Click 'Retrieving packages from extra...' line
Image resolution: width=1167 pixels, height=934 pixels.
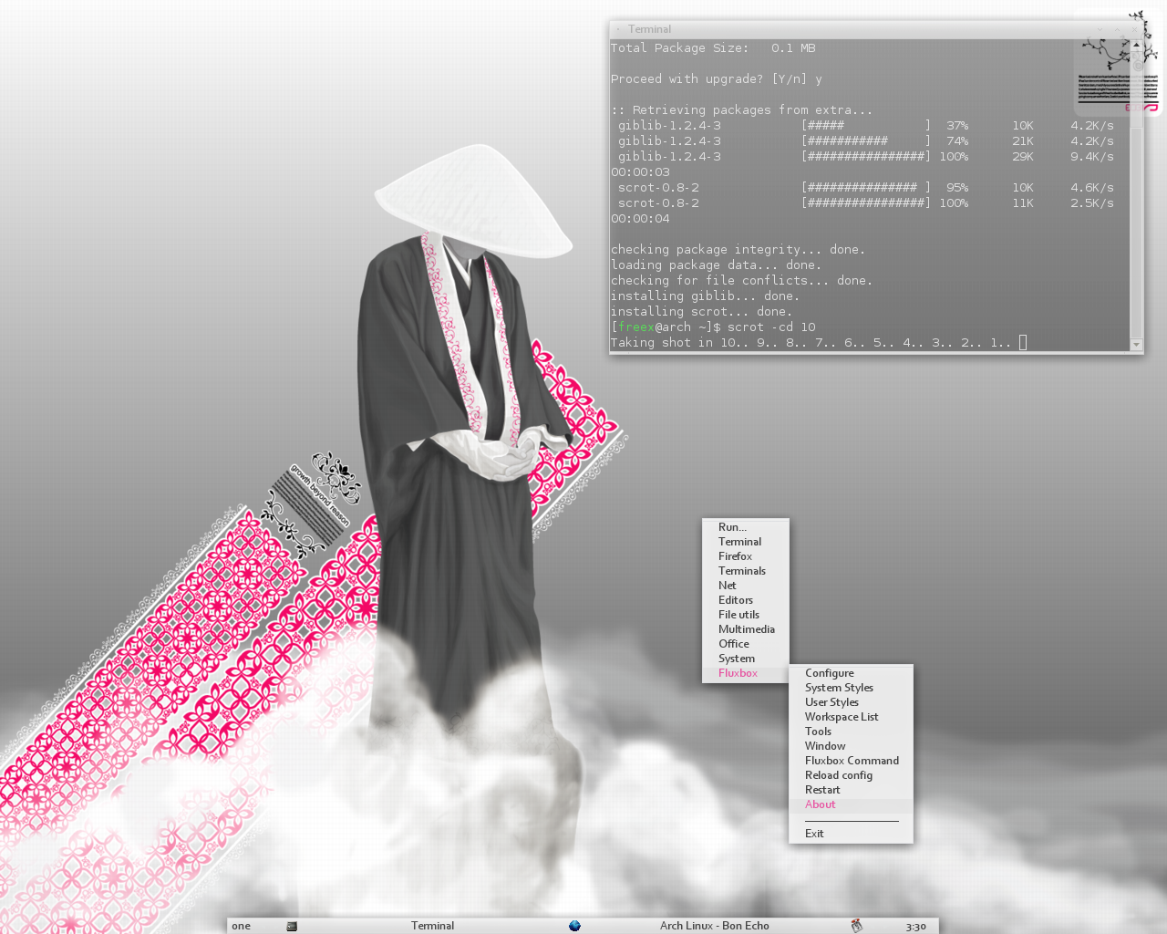pos(742,110)
